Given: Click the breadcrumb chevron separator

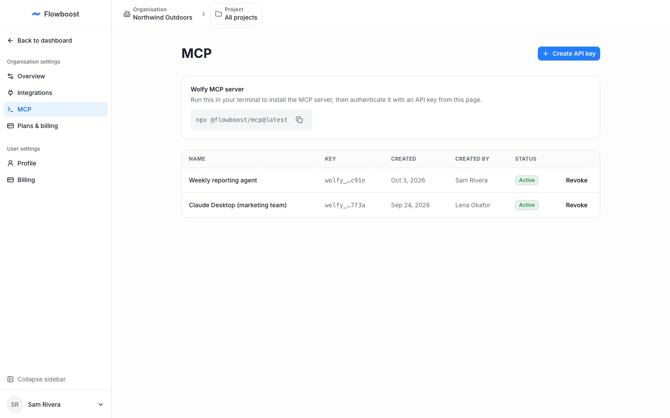Looking at the screenshot, I should pos(204,14).
